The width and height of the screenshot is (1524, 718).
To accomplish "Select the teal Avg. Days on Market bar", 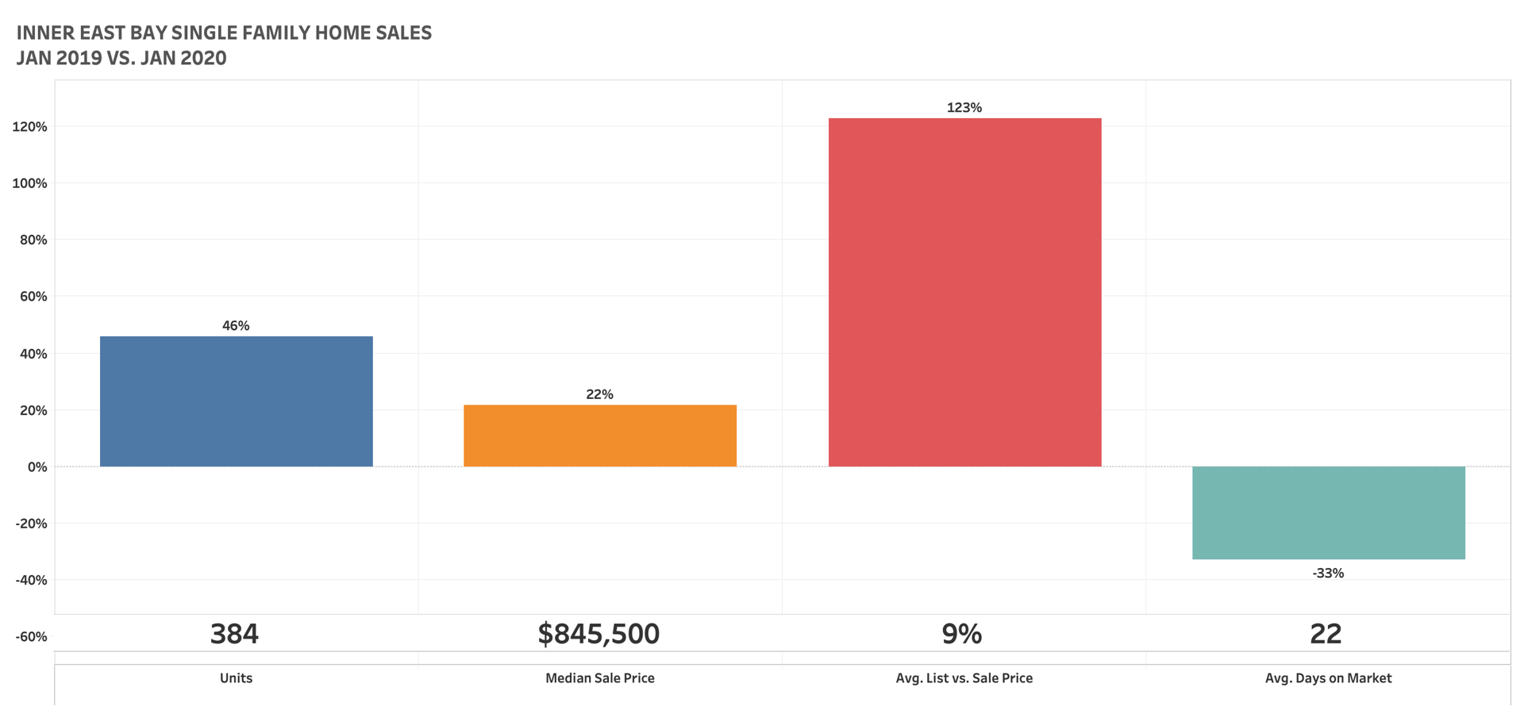I will 1328,513.
